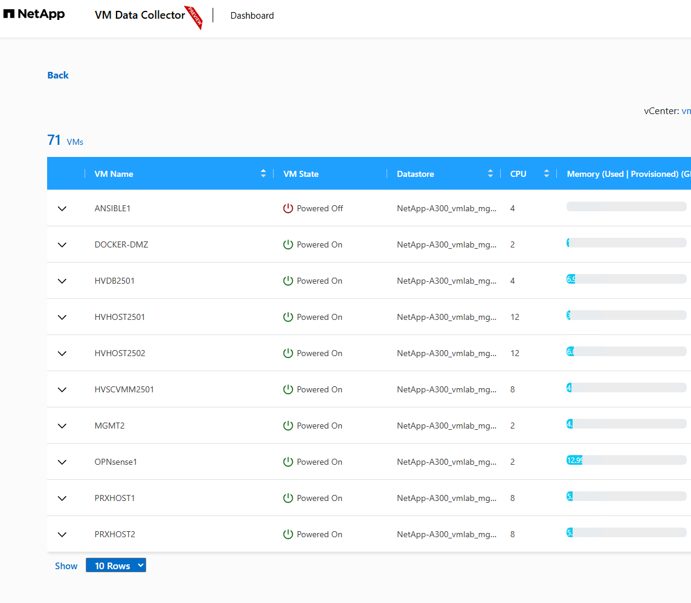Click the Preview ribbon badge

[x=194, y=18]
